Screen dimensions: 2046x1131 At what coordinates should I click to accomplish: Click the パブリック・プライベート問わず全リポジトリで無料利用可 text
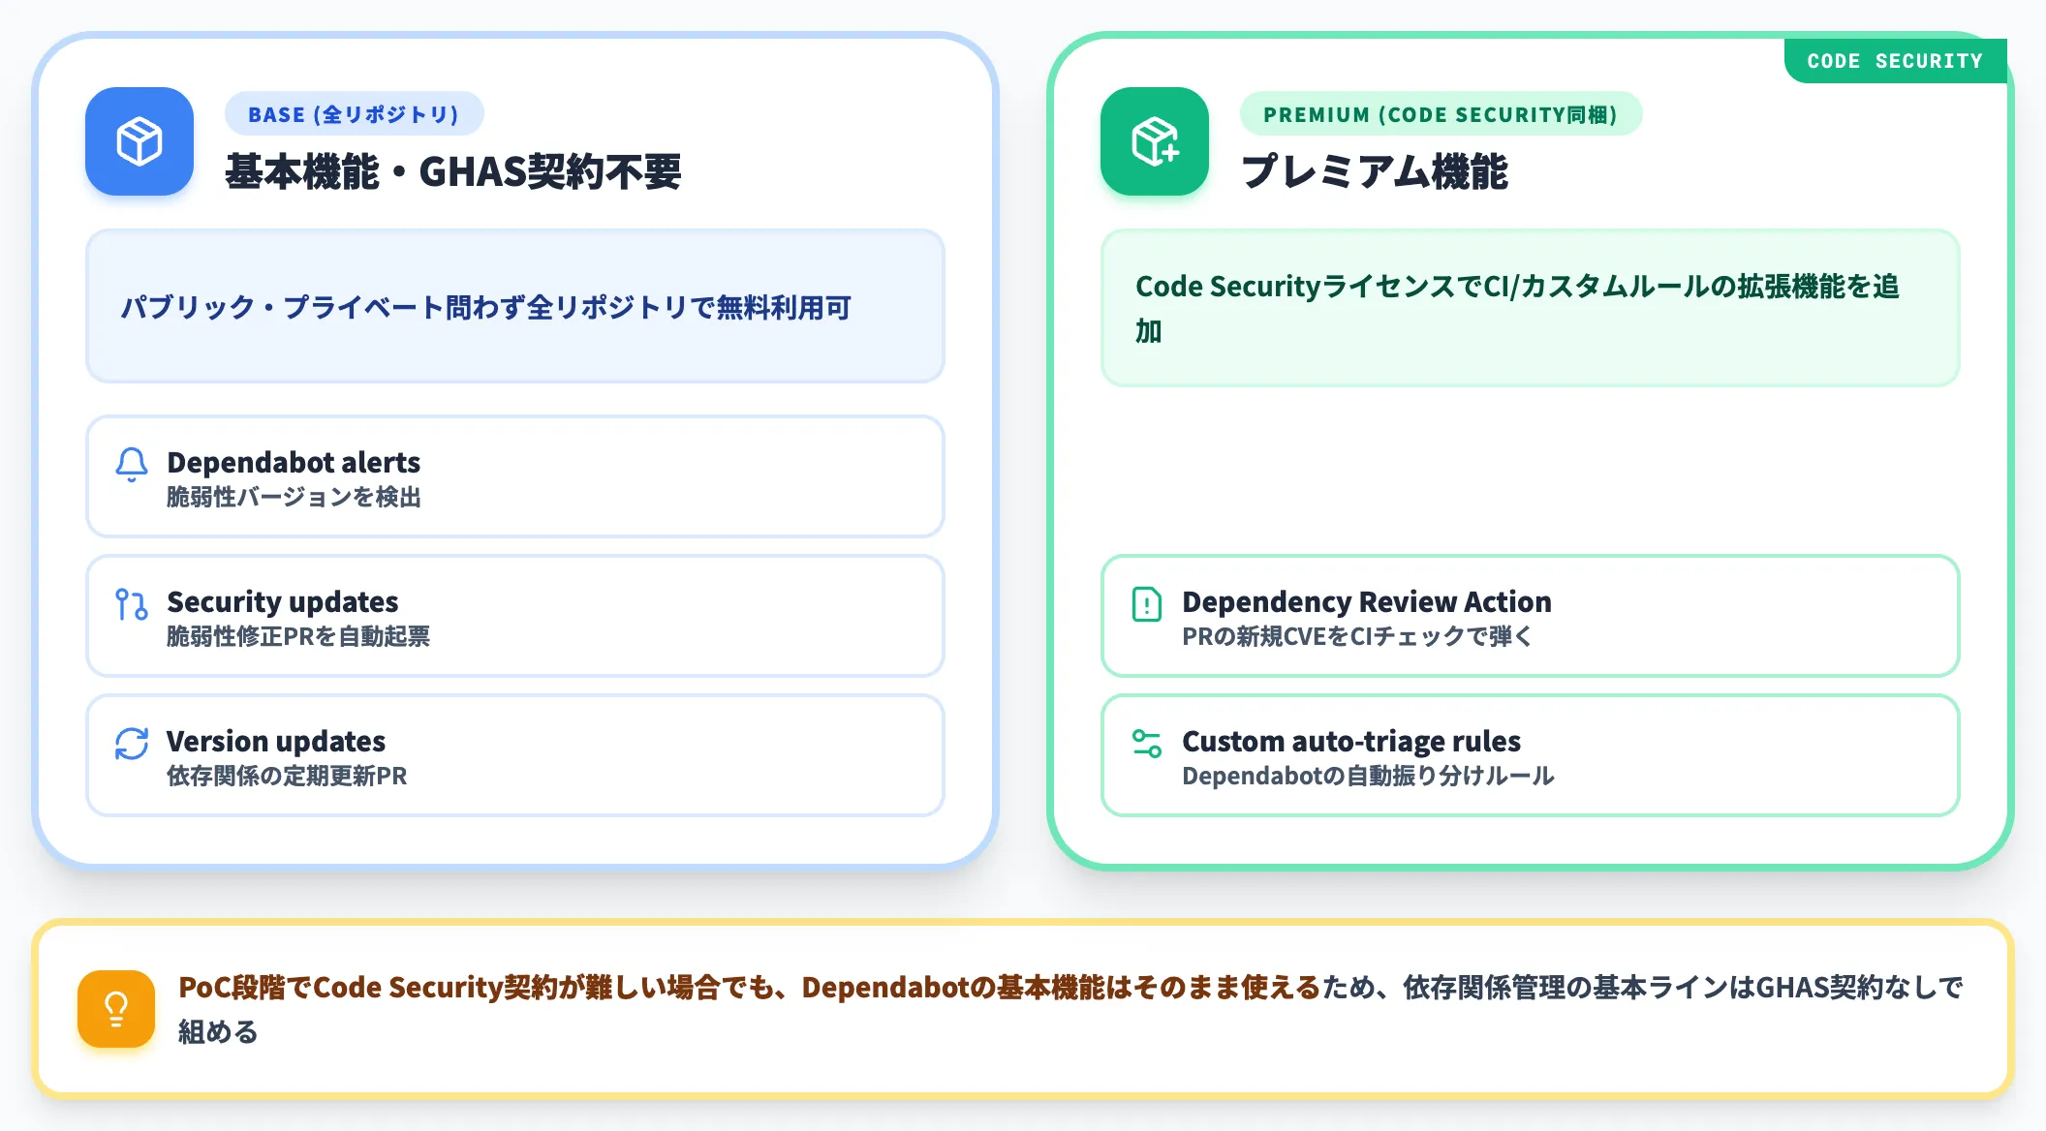(485, 307)
